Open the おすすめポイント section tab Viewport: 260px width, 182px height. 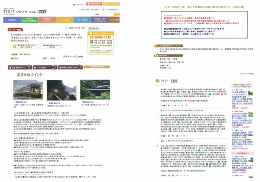[x=20, y=67]
